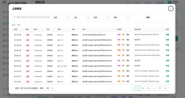This screenshot has width=185, height=98.
Task: Open 详情 for the 12:54:32 row
Action: point(167,66)
